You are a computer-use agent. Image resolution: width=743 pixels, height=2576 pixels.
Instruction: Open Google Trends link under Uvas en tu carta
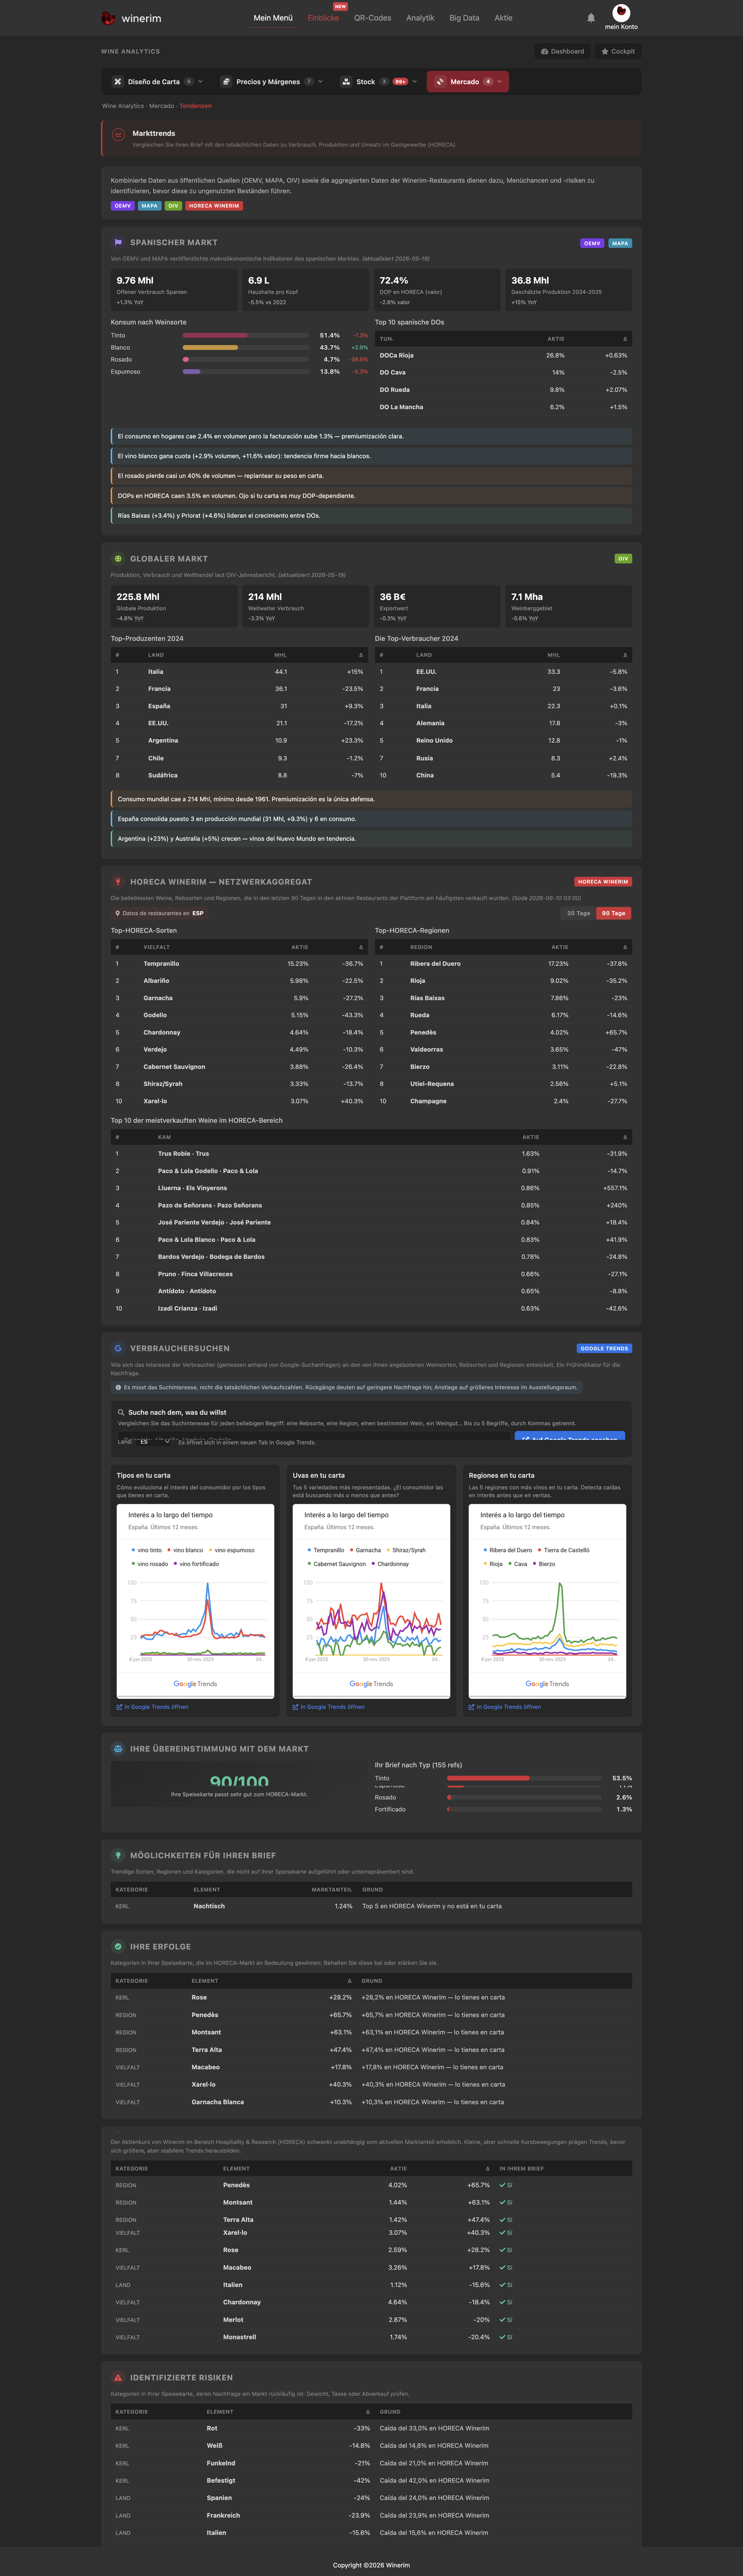[329, 1707]
